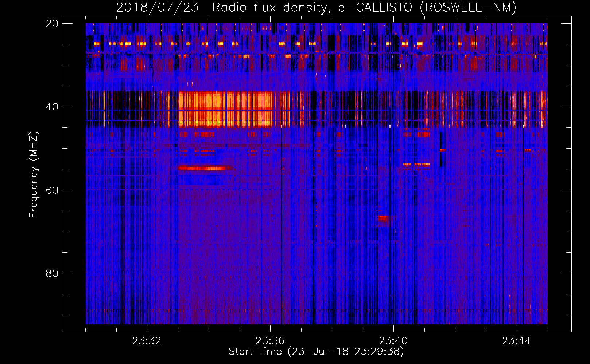Image resolution: width=590 pixels, height=364 pixels.
Task: Select the 23:40 time tick label
Action: pos(393,341)
